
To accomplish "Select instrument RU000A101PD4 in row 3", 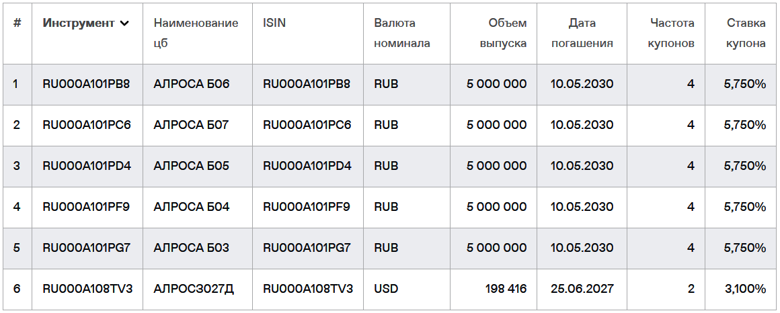I will [87, 165].
